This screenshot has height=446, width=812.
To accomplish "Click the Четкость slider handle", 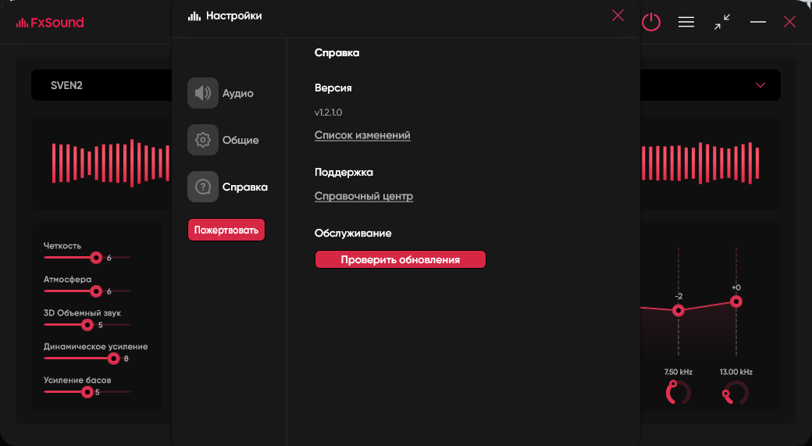I will [96, 257].
